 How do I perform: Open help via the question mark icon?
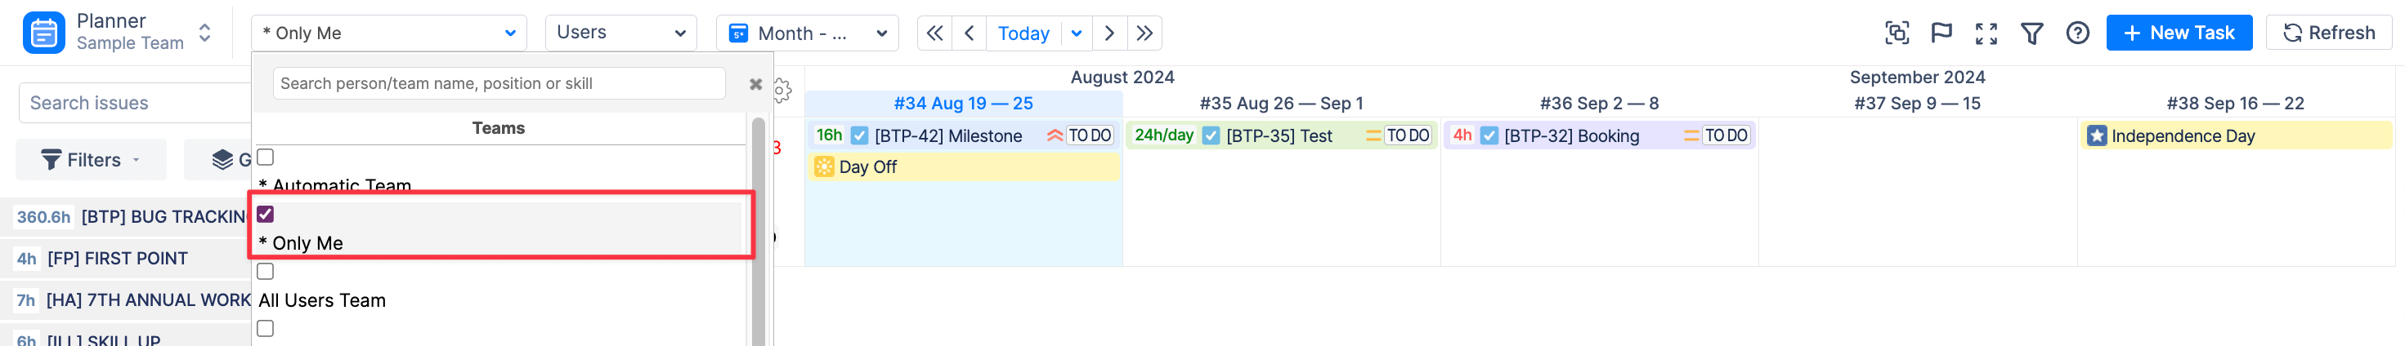point(2076,33)
